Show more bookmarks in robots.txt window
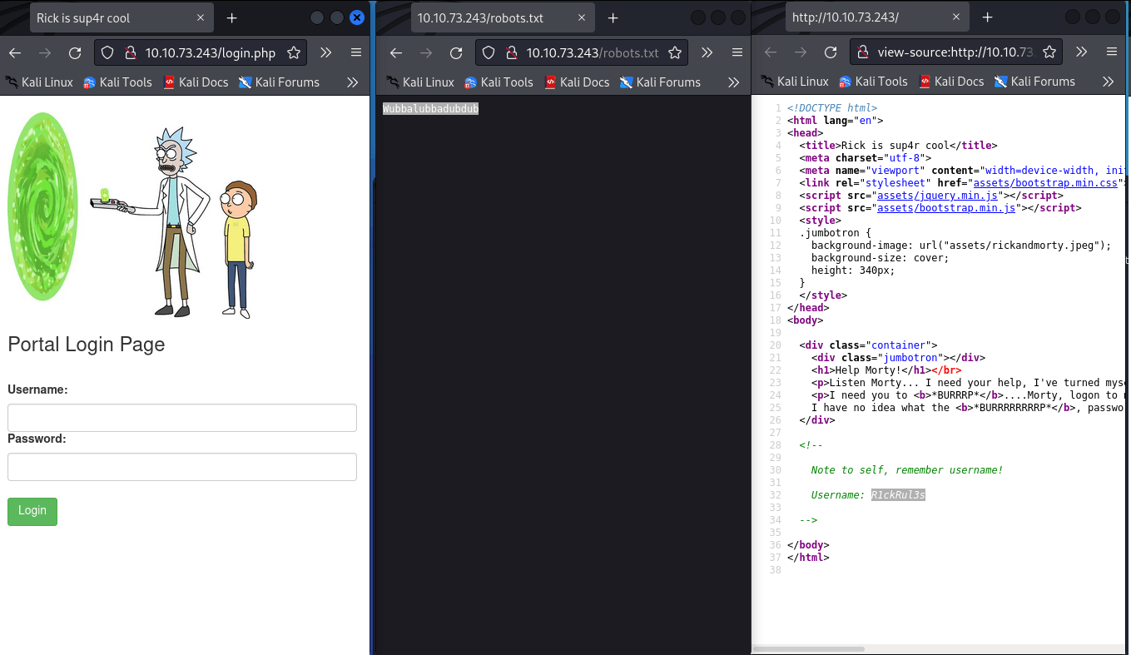This screenshot has height=655, width=1131. tap(733, 82)
